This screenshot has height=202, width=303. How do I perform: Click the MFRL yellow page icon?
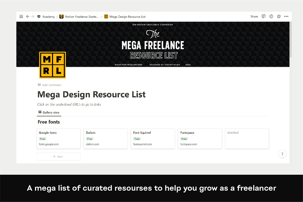[x=53, y=65]
